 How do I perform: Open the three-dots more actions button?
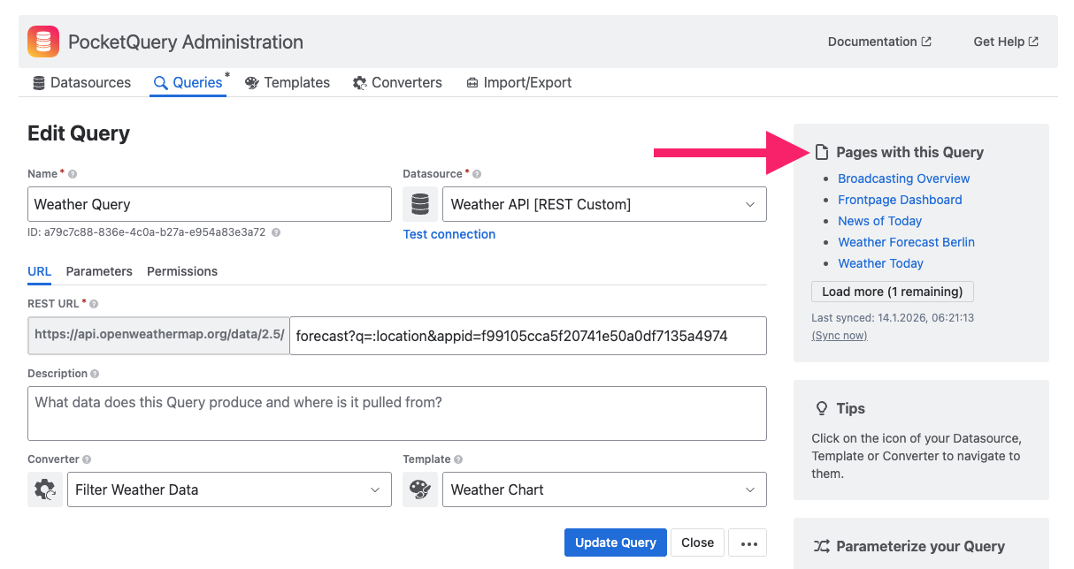click(748, 542)
